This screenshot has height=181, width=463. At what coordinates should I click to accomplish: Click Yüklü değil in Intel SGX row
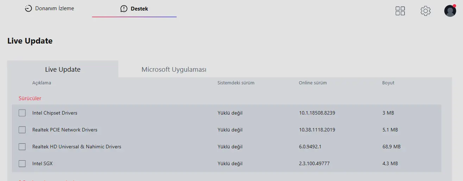coord(230,163)
